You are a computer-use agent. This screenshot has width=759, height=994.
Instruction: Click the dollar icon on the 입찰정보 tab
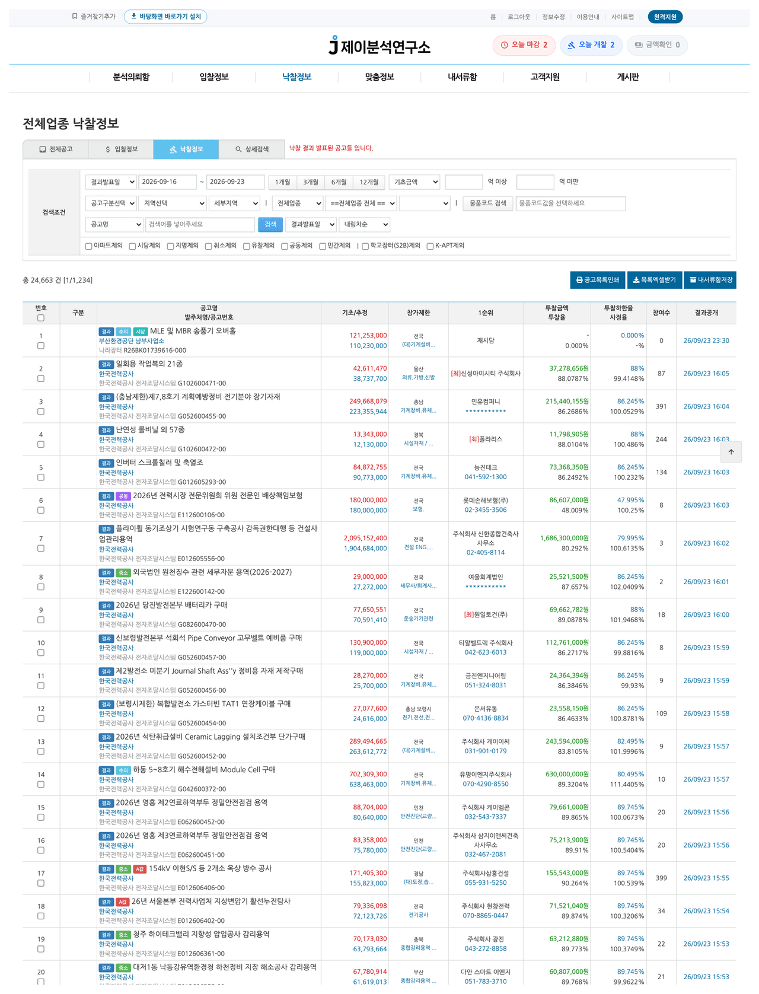(107, 149)
